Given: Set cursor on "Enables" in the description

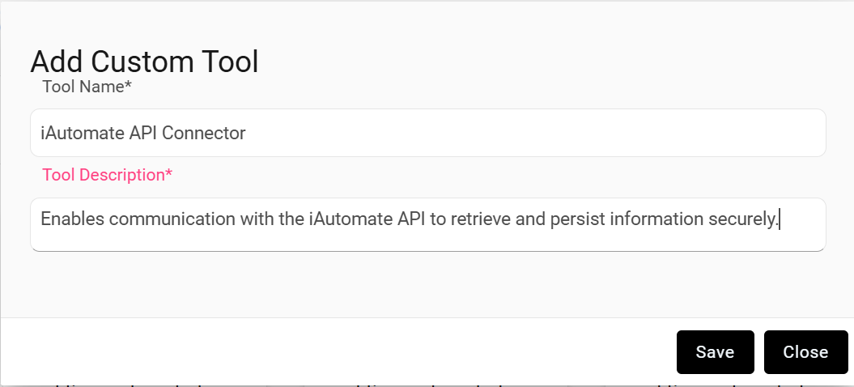Looking at the screenshot, I should pyautogui.click(x=70, y=219).
